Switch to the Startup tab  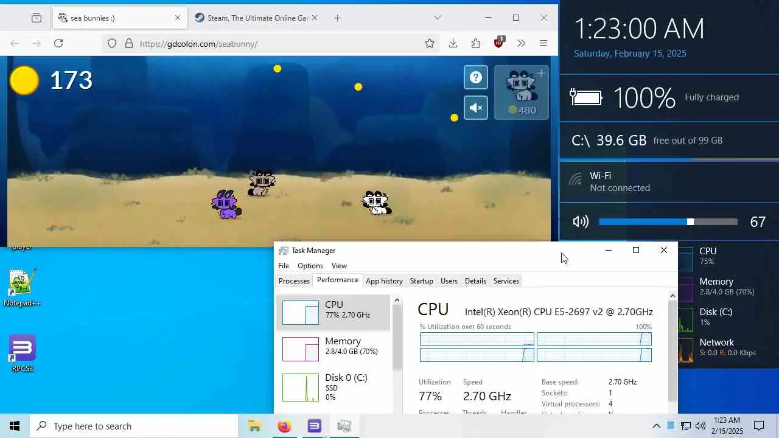tap(421, 281)
